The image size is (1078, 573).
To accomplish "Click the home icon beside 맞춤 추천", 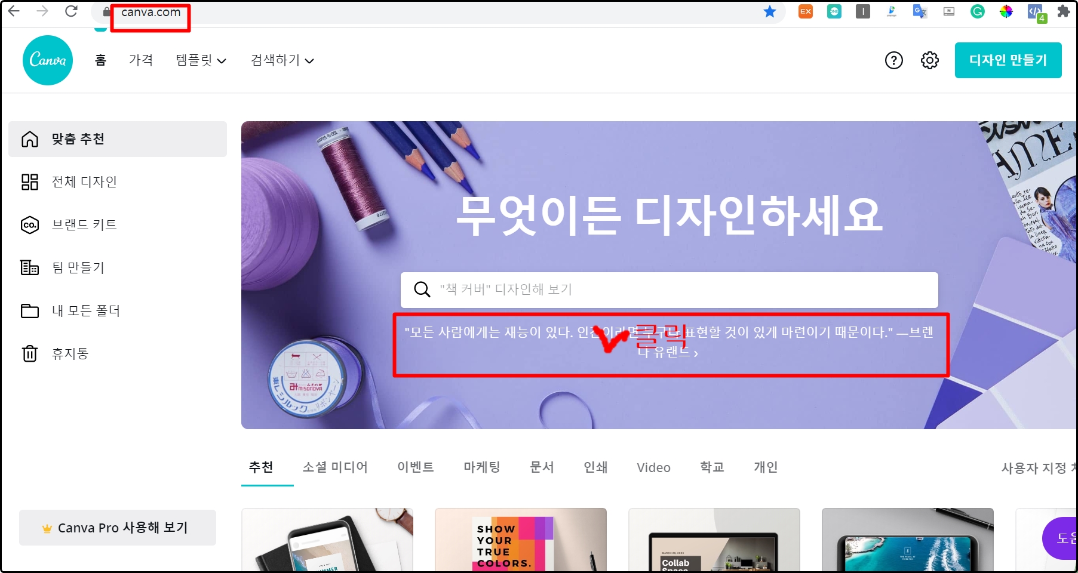I will (30, 139).
